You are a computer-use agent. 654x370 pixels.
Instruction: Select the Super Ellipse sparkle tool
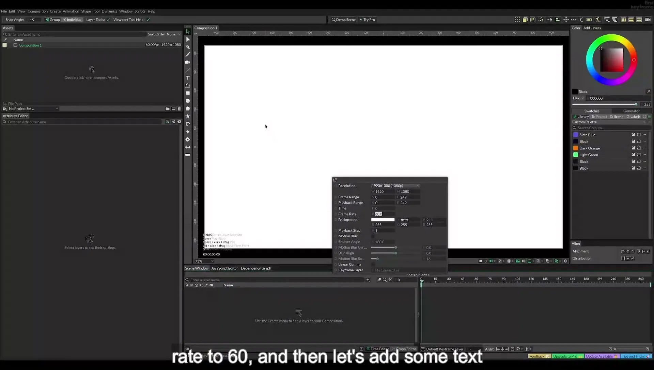tap(188, 132)
